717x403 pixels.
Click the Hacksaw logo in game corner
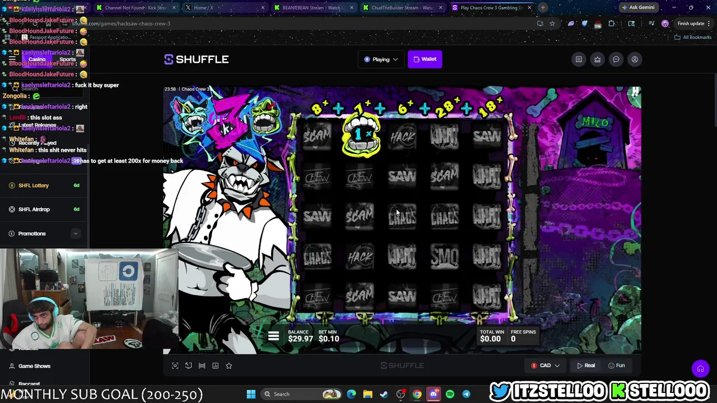[635, 92]
